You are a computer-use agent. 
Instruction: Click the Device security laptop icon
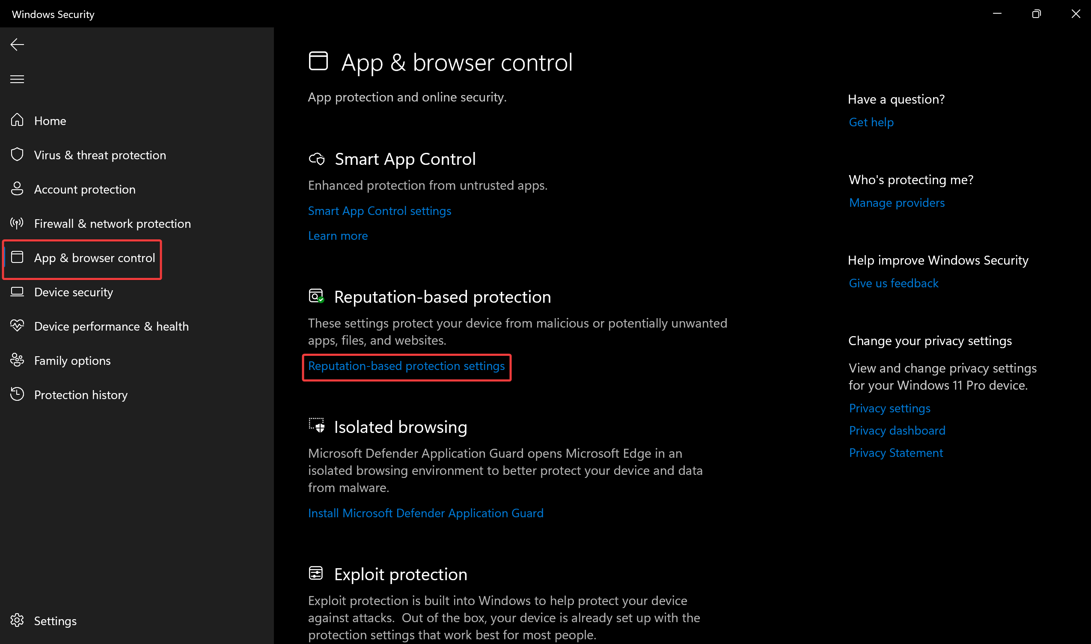pos(17,292)
